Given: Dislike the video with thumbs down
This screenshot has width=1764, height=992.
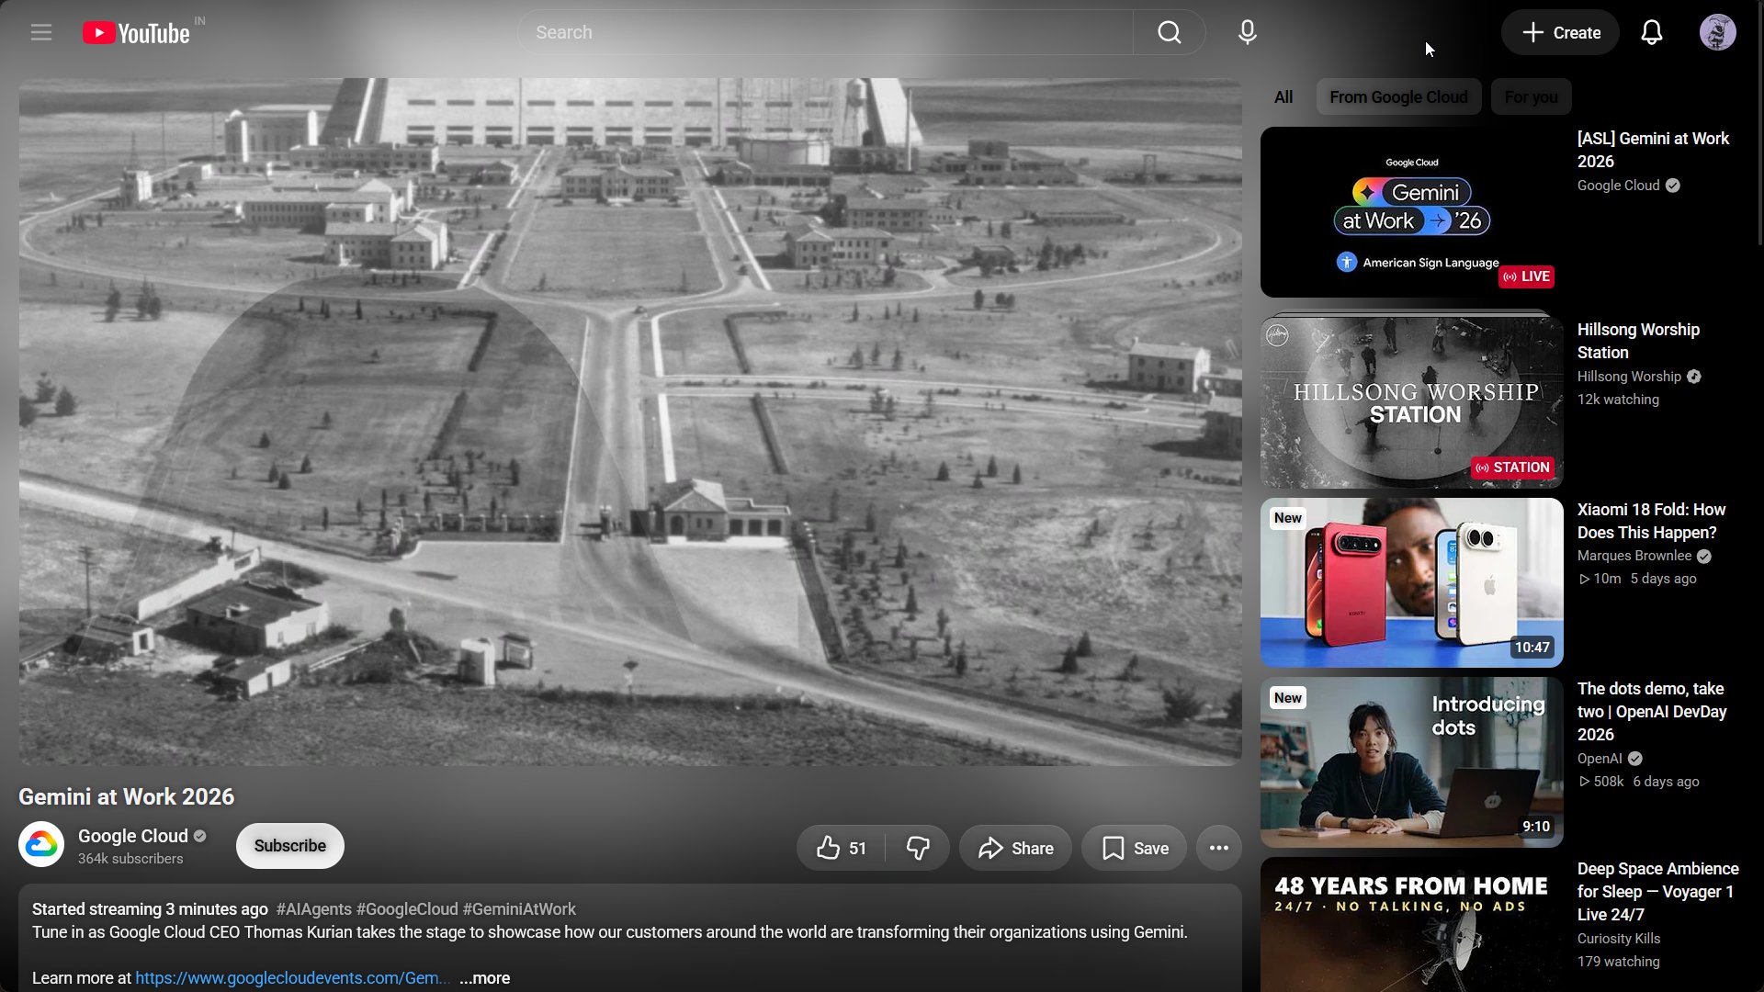Looking at the screenshot, I should click(x=918, y=848).
